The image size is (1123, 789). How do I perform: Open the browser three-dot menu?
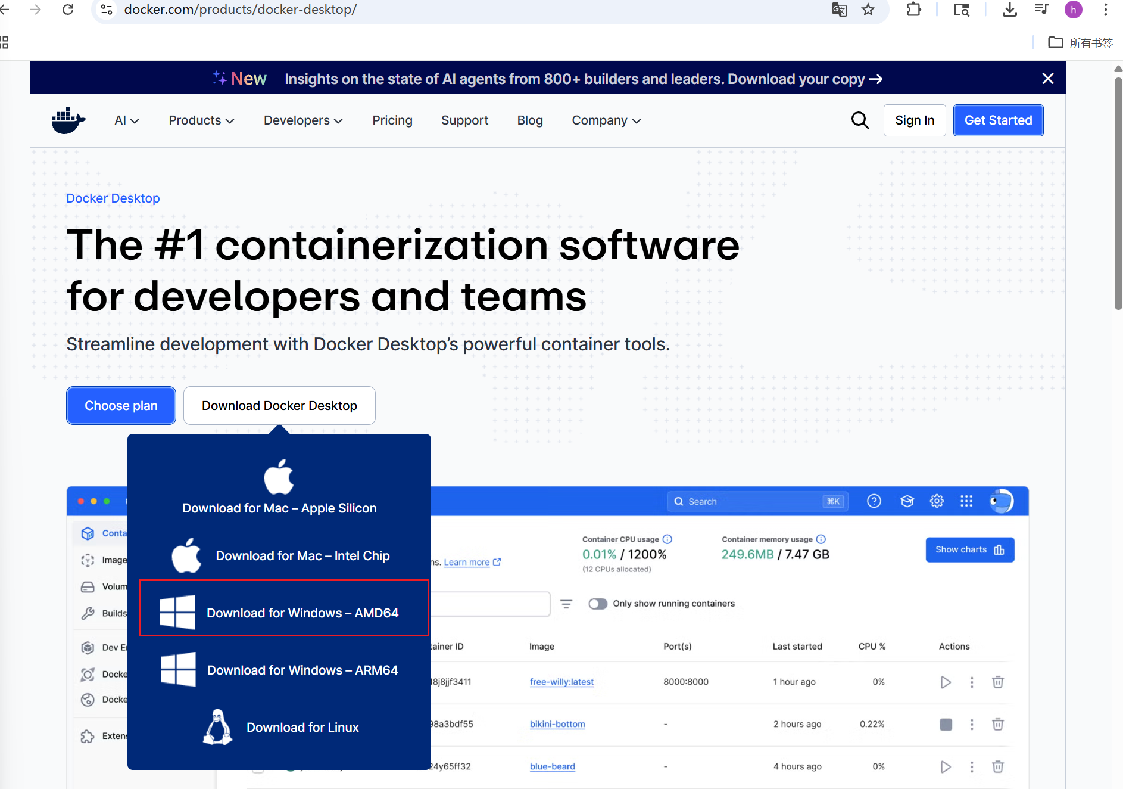1106,10
